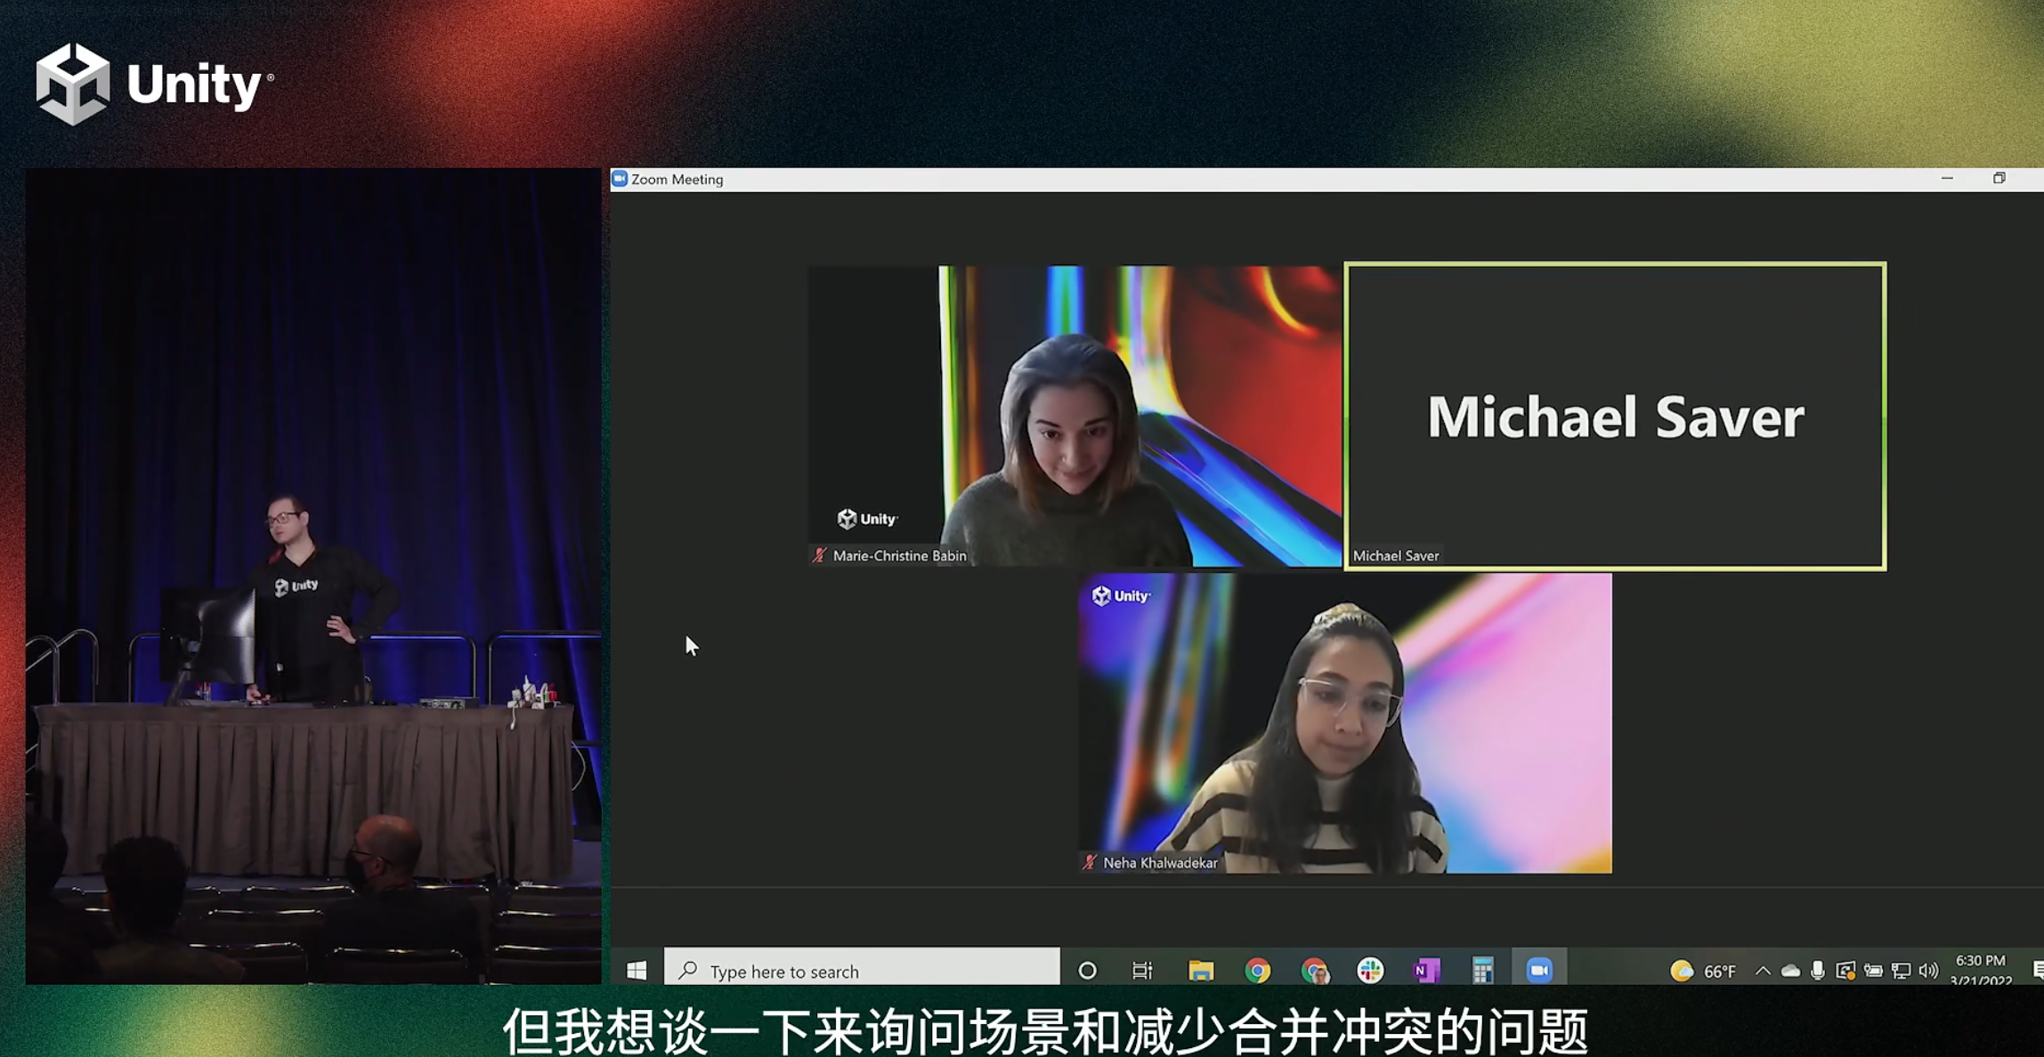Open Slack from the taskbar
This screenshot has width=2044, height=1057.
pyautogui.click(x=1370, y=970)
